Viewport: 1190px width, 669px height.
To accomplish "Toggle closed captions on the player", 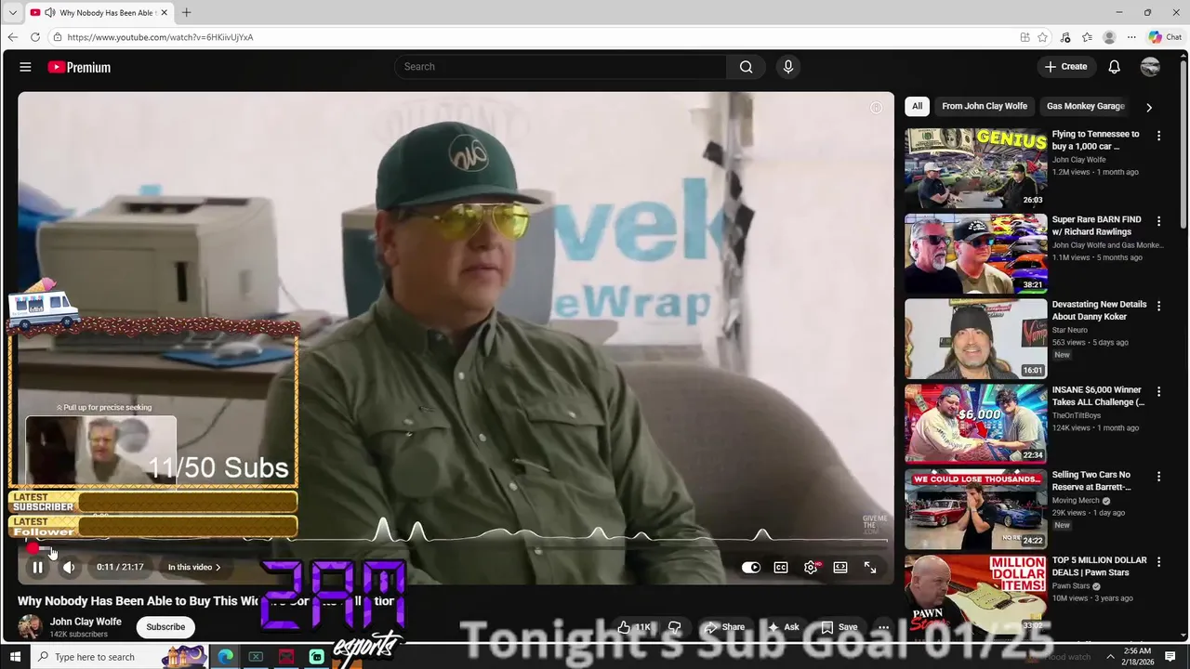I will coord(781,567).
